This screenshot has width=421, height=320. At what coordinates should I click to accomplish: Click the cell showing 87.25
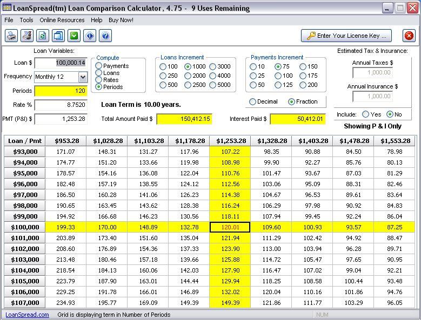tap(395, 227)
